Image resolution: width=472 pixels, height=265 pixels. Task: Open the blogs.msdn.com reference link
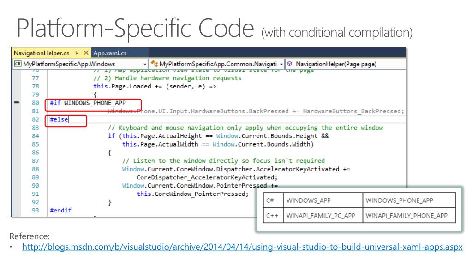point(242,247)
